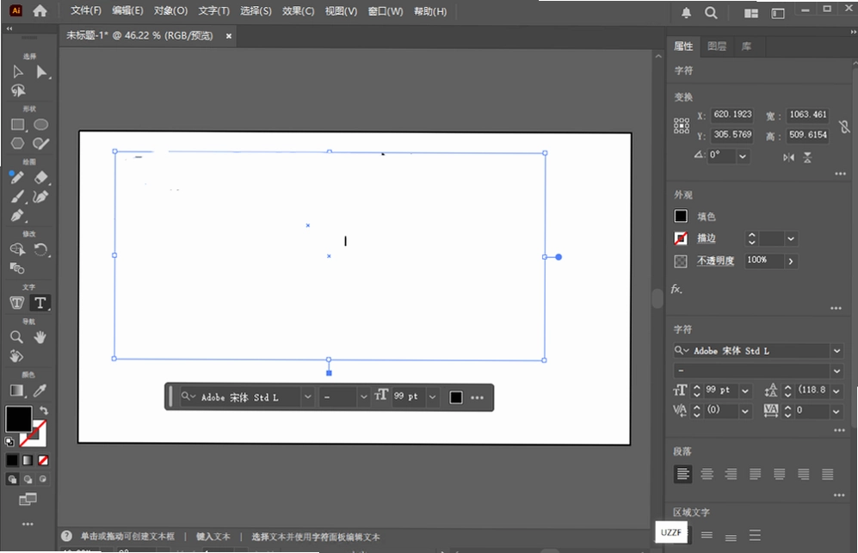
Task: Flip selection vertically
Action: point(808,157)
